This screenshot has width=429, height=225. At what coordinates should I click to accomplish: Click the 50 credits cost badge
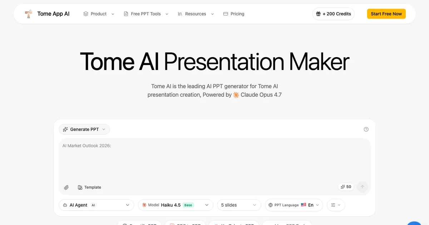click(346, 187)
